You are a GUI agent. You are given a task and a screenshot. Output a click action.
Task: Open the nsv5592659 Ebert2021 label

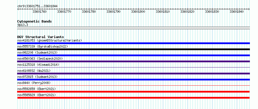(x=37, y=89)
